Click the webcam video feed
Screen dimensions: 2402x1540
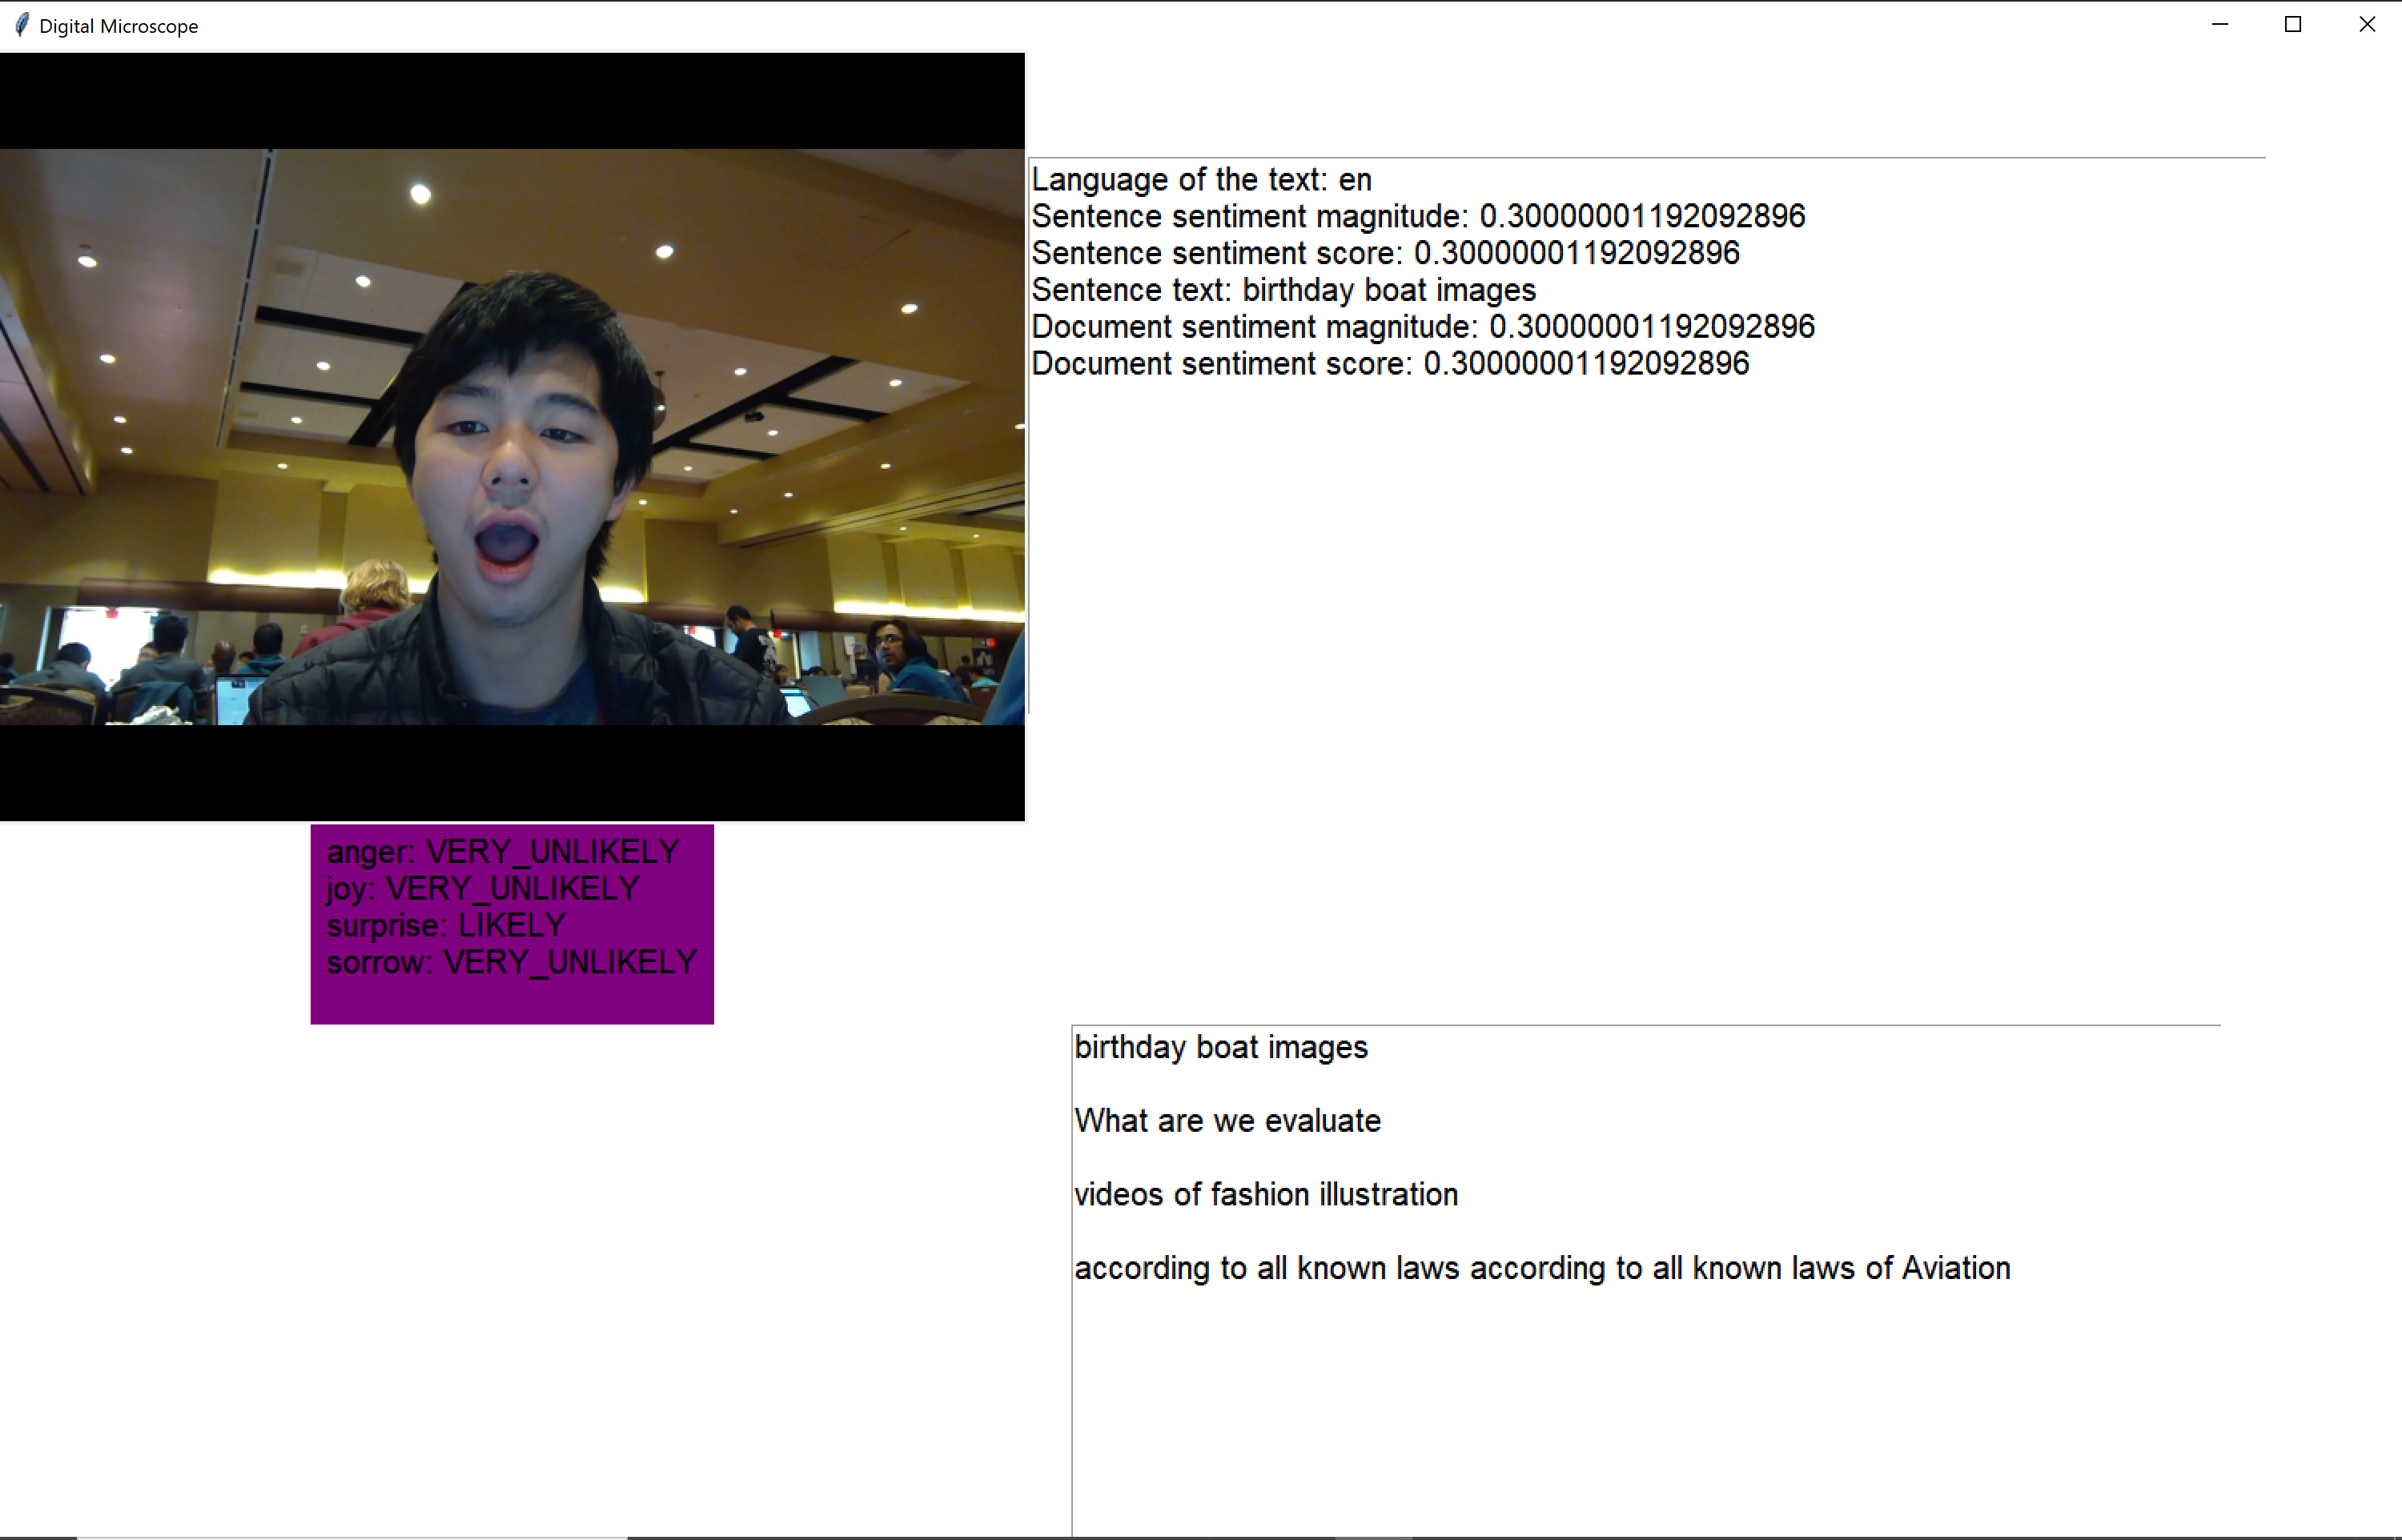pyautogui.click(x=512, y=437)
